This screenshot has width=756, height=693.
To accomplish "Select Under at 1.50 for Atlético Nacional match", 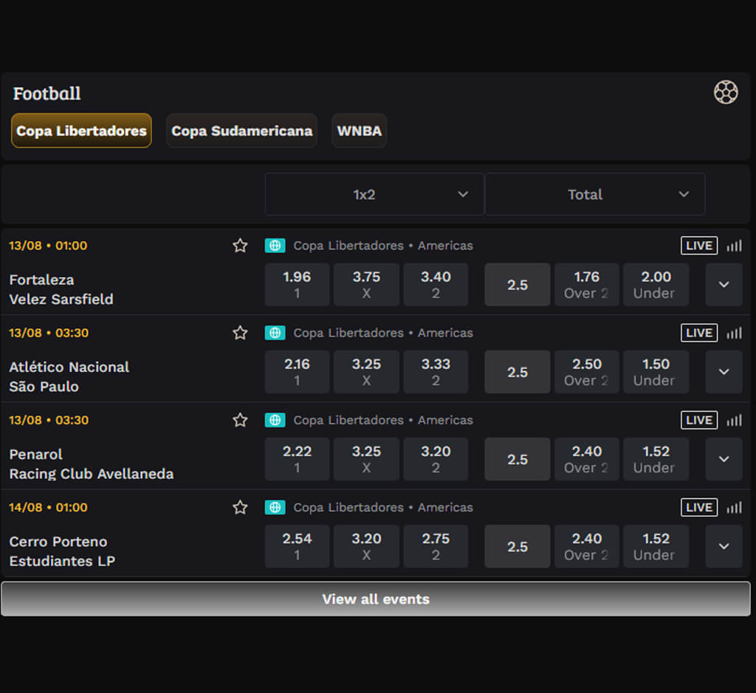I will 656,372.
